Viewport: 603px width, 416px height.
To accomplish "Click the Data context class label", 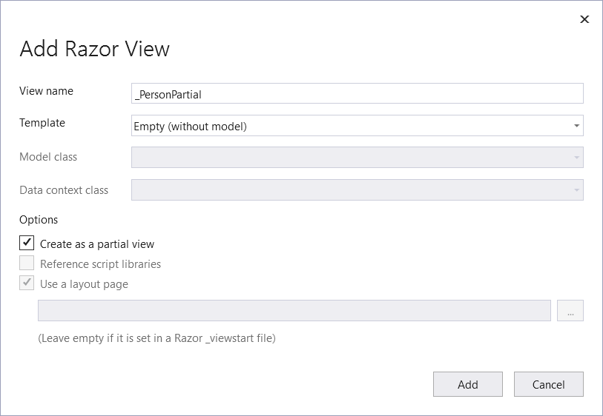I will pyautogui.click(x=64, y=190).
